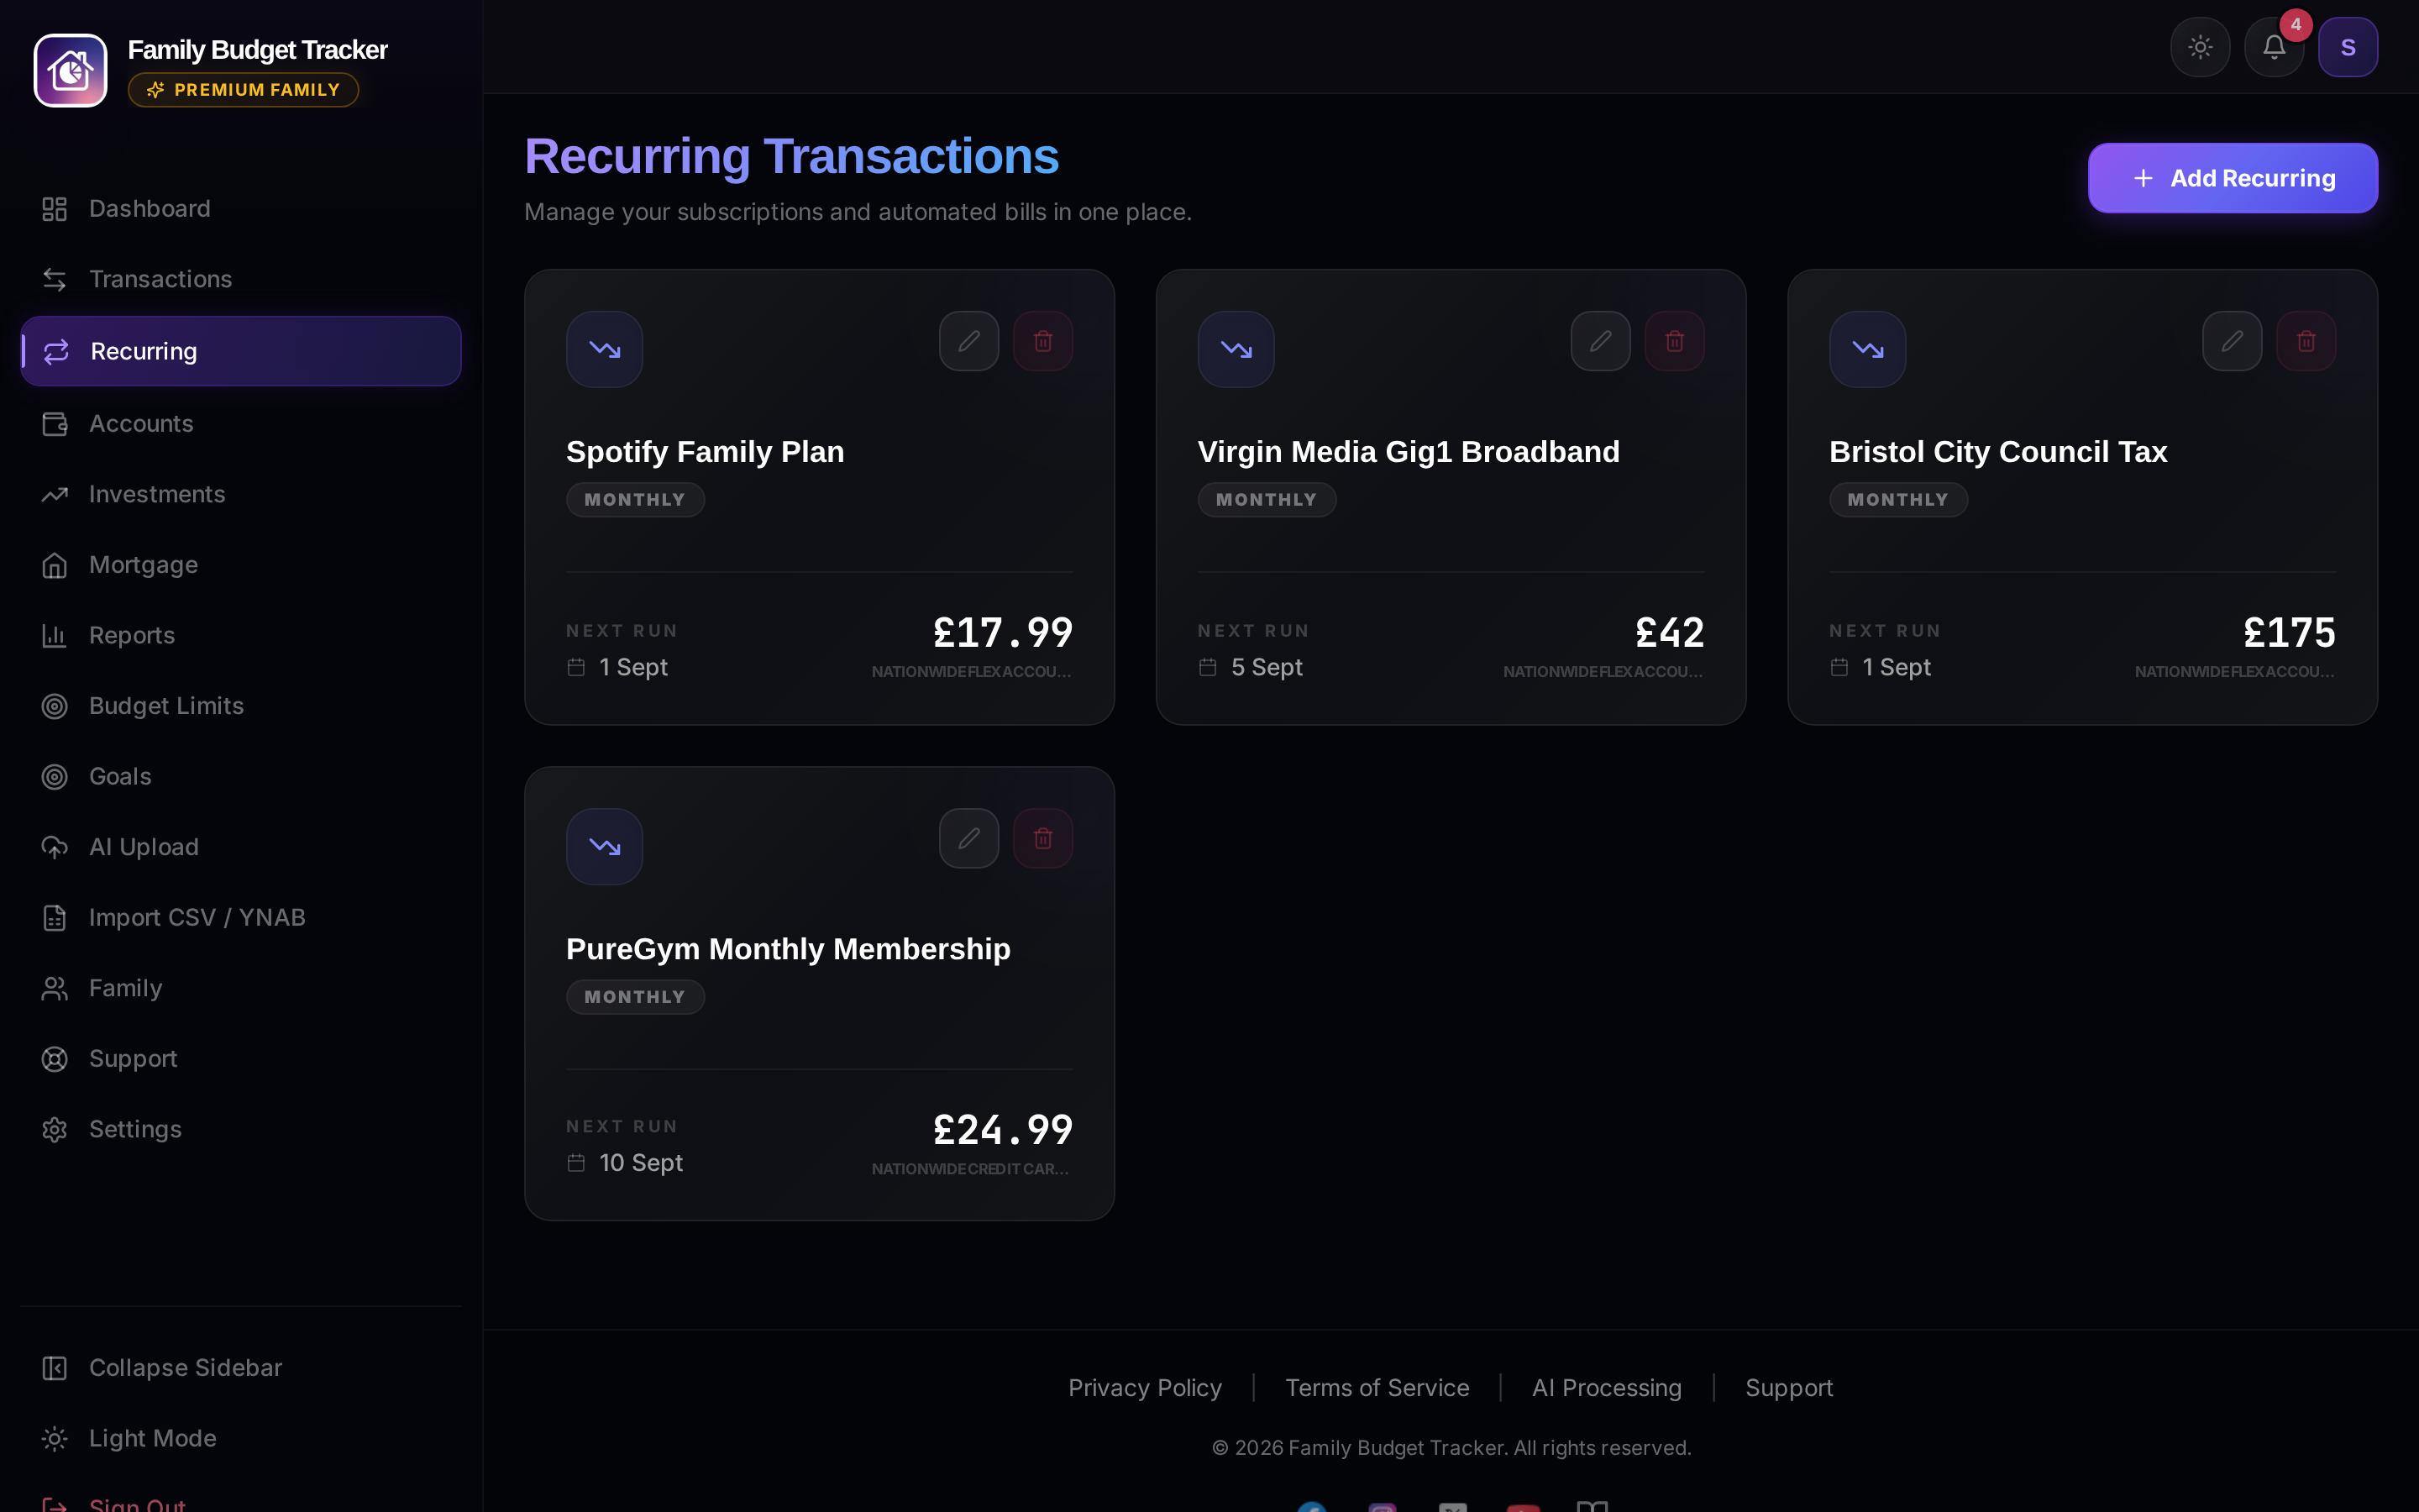Edit the Spotify Family Plan entry

tap(968, 341)
